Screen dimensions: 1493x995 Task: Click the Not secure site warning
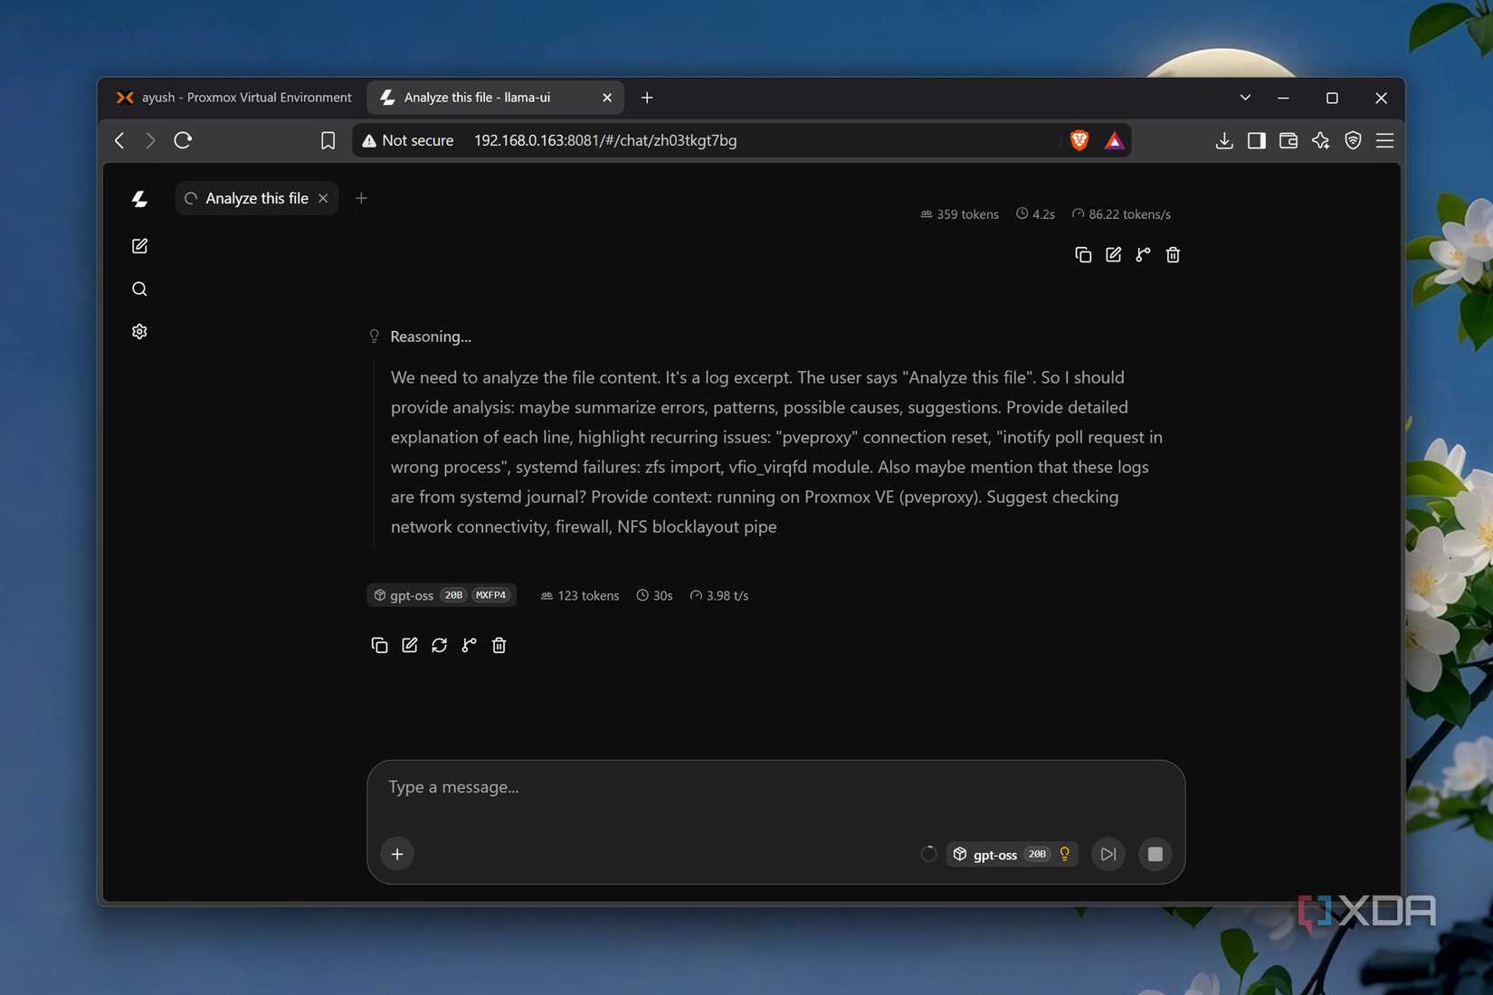408,140
